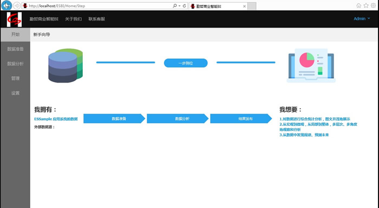
Task: Select 数据分析 in the sidebar
Action: pyautogui.click(x=15, y=64)
